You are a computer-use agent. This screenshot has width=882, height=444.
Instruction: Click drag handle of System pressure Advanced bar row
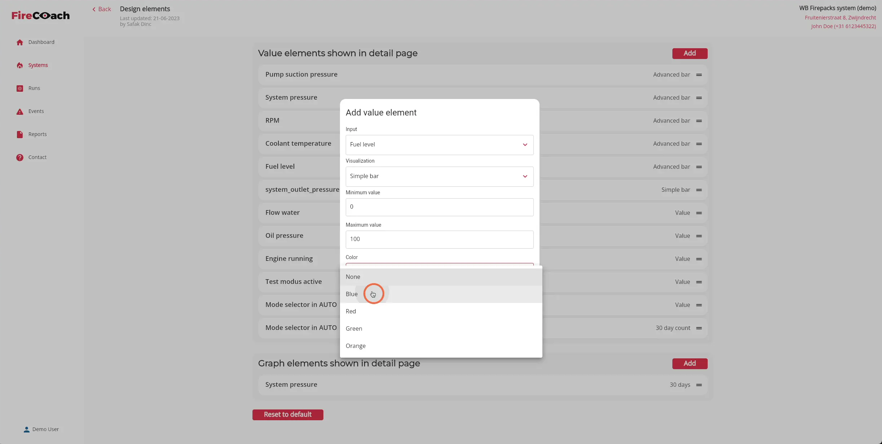699,98
